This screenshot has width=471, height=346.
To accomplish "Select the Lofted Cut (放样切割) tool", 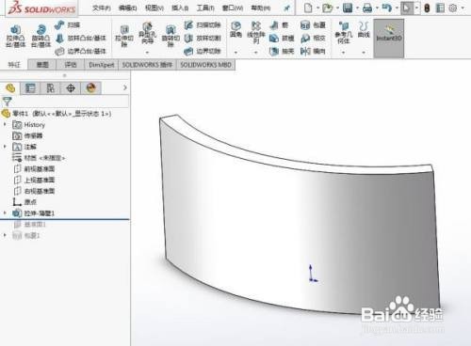I will (x=203, y=39).
